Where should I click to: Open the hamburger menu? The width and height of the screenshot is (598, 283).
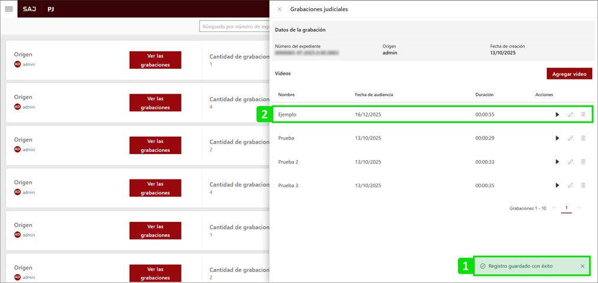point(9,9)
